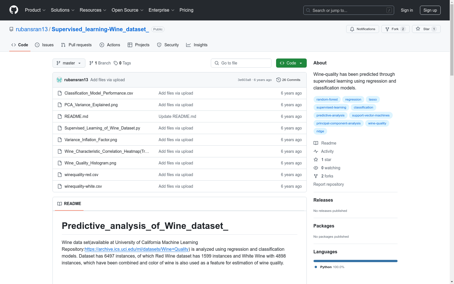Click the commit history clock icon

click(x=279, y=80)
